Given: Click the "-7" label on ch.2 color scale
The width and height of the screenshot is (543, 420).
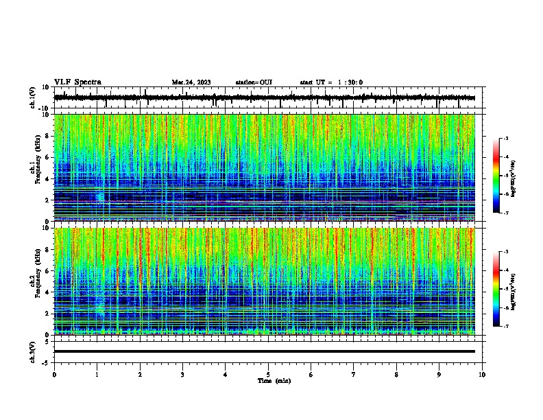Looking at the screenshot, I should [506, 326].
